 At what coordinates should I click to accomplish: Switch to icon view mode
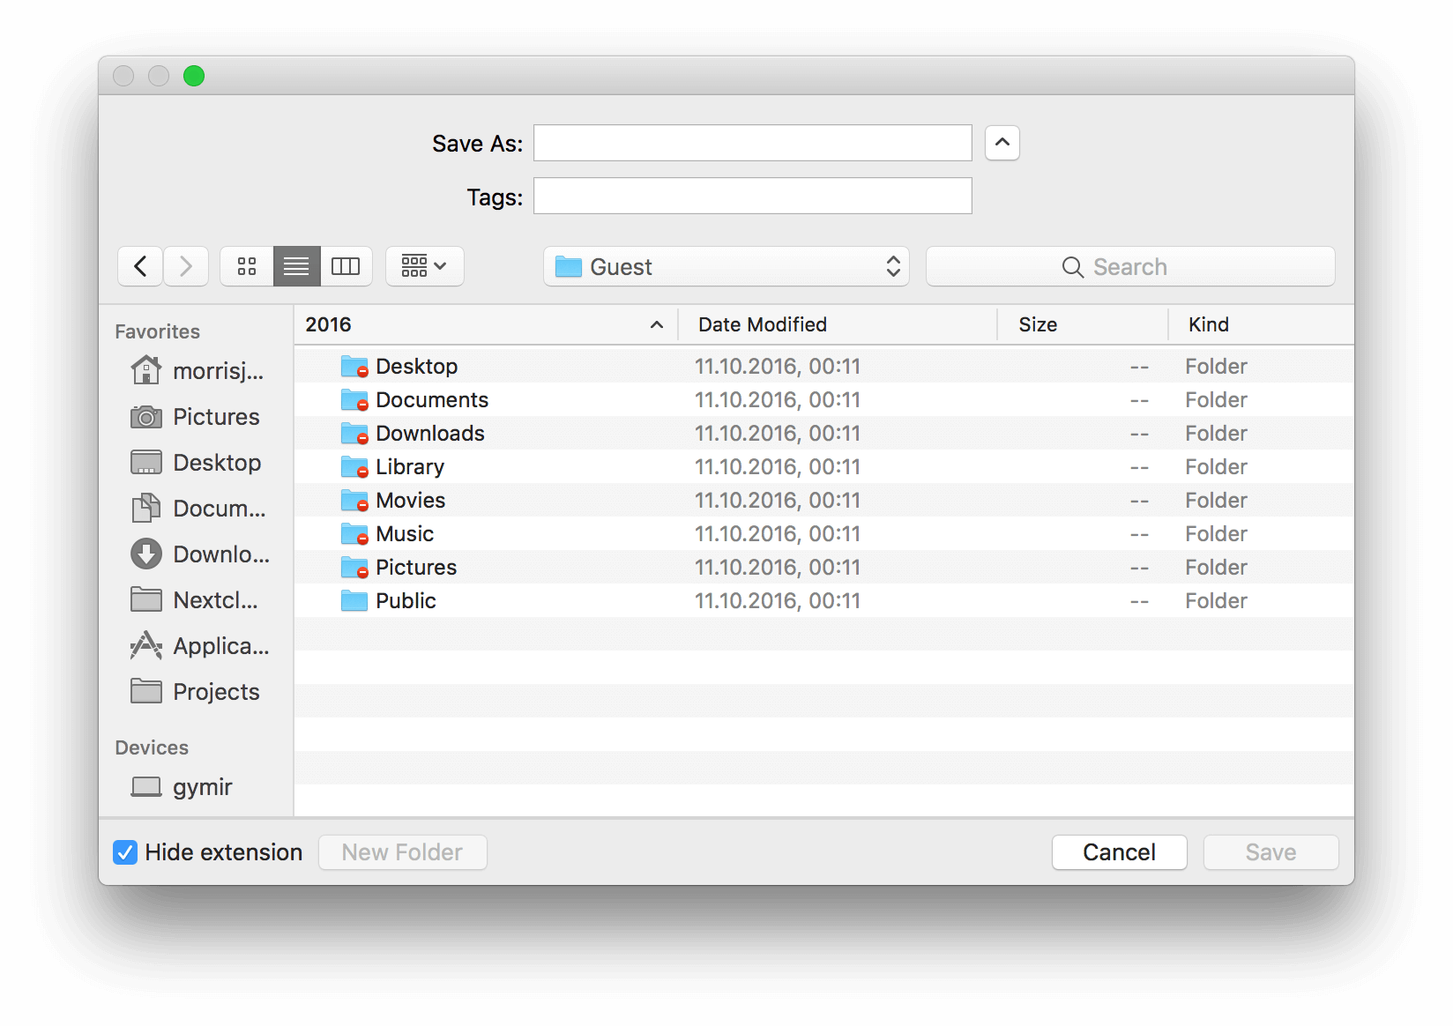click(x=246, y=266)
